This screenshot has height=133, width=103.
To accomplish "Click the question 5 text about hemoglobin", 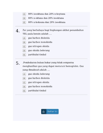I will pos(53,66).
